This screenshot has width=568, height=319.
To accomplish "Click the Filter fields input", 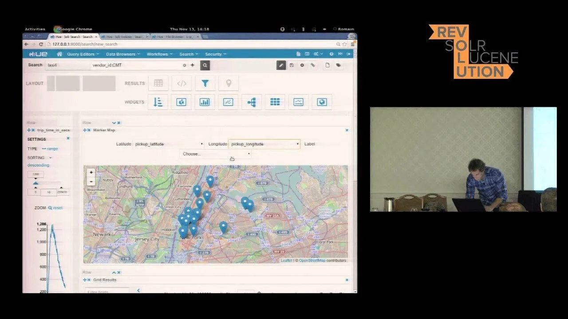I will [x=107, y=291].
